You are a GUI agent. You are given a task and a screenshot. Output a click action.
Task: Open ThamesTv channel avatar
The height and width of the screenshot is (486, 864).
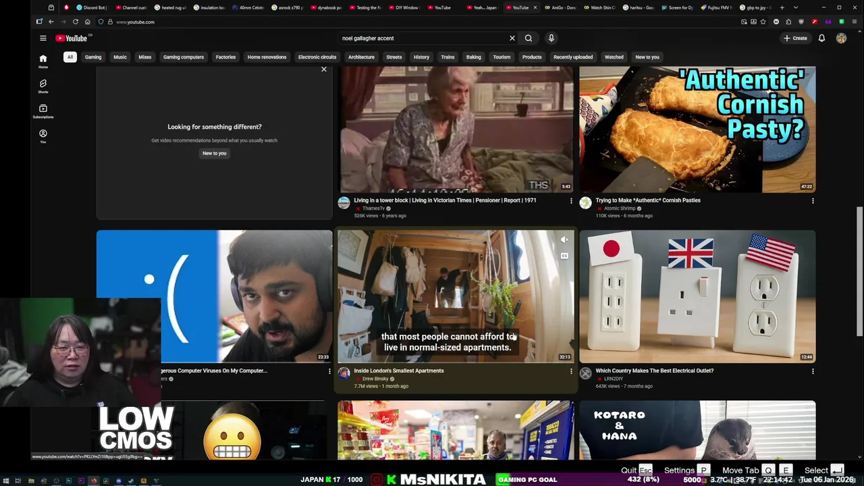tap(344, 202)
